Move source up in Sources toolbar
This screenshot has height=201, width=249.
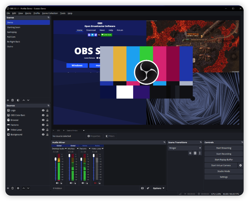(x=24, y=188)
